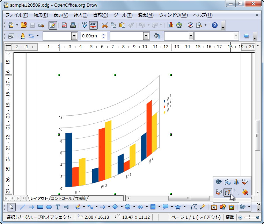The height and width of the screenshot is (224, 264).
Task: Open the ウィンドウ(W) menu
Action: (x=173, y=15)
